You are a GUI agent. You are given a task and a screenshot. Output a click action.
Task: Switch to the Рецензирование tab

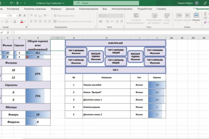pos(89,9)
